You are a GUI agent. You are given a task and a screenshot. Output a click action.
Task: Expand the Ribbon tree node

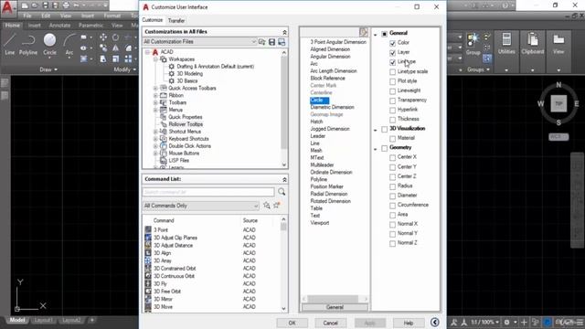(x=155, y=95)
